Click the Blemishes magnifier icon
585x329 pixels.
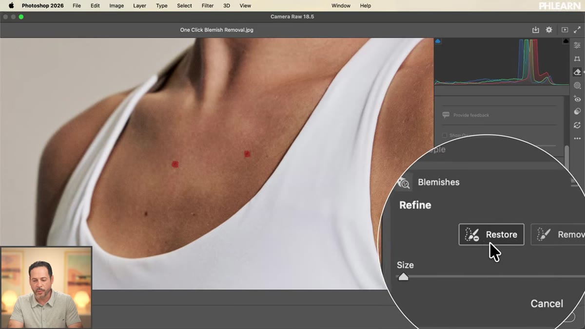404,183
